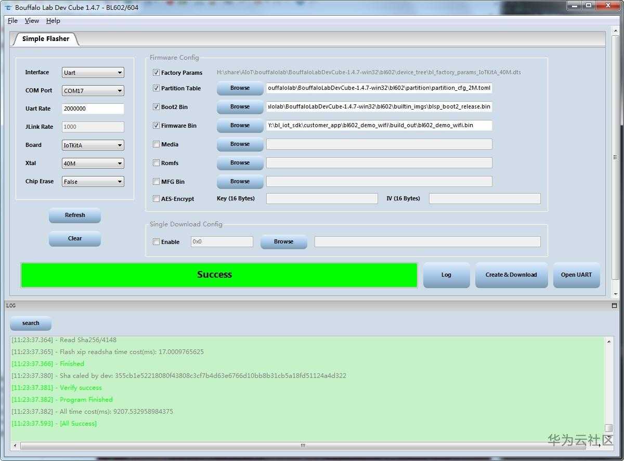Check the MFG Bin checkbox
Screen dimensions: 624x461
pyautogui.click(x=156, y=182)
